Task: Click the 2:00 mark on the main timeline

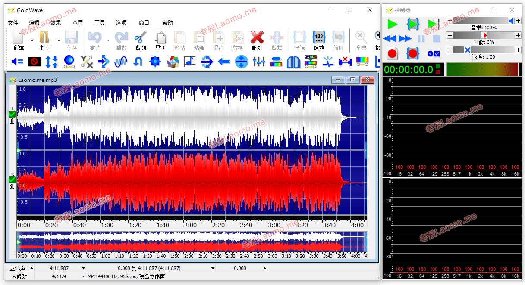Action: pos(190,225)
